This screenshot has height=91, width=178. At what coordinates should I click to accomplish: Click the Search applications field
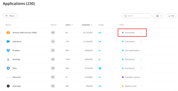coord(137,16)
